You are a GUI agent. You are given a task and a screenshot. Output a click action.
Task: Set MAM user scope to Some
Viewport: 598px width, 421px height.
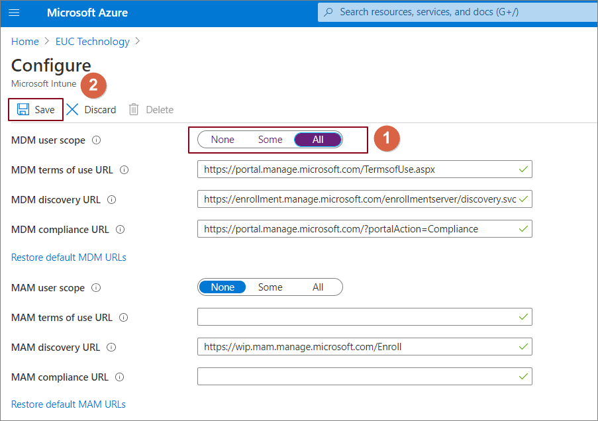tap(270, 287)
